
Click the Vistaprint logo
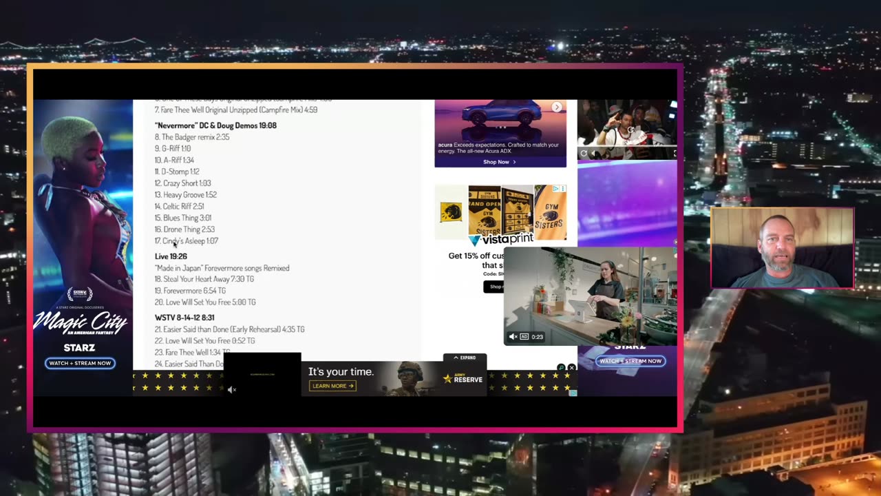coord(501,239)
